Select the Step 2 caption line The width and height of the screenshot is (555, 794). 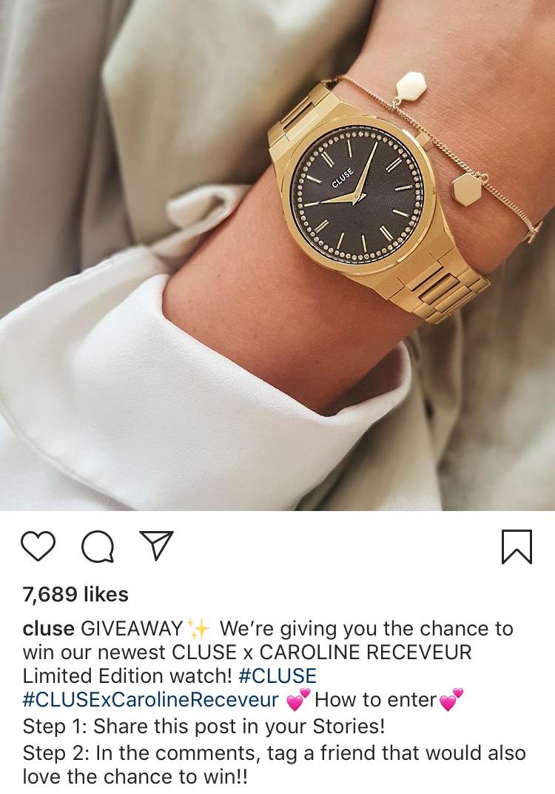point(275,764)
